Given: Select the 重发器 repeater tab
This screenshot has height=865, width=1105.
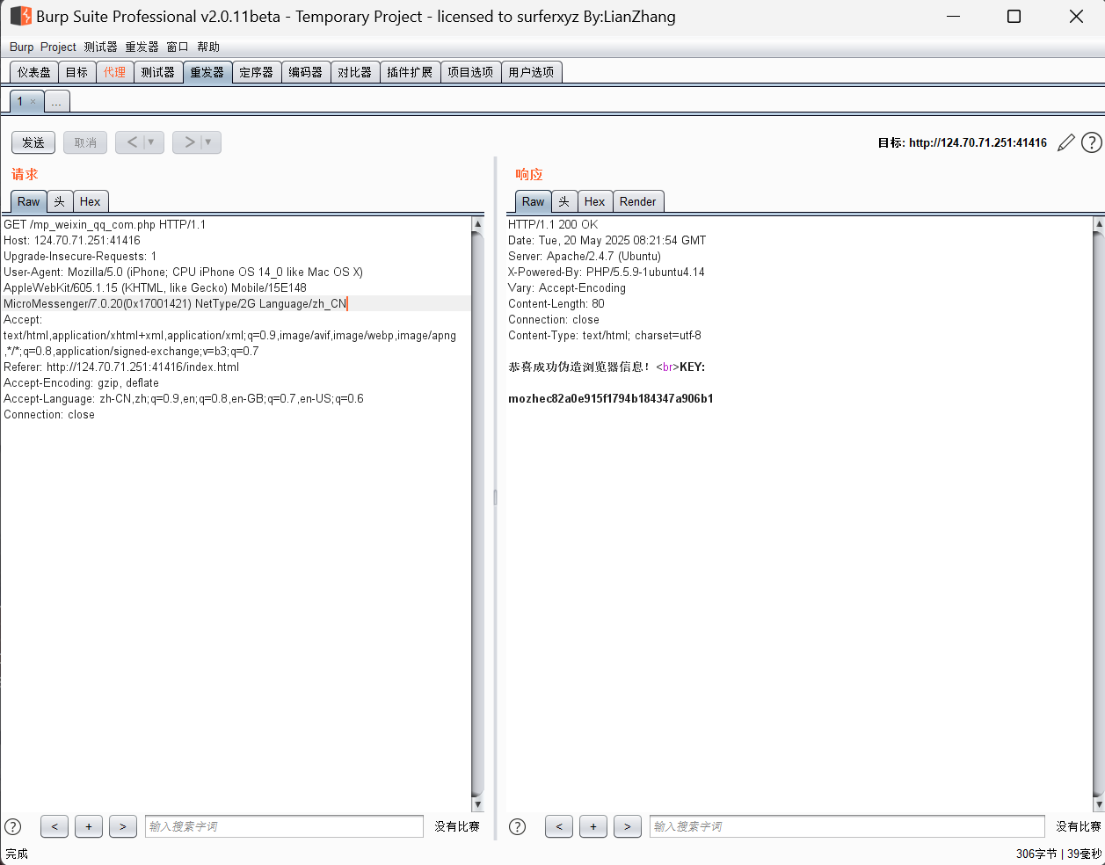Looking at the screenshot, I should [x=207, y=72].
